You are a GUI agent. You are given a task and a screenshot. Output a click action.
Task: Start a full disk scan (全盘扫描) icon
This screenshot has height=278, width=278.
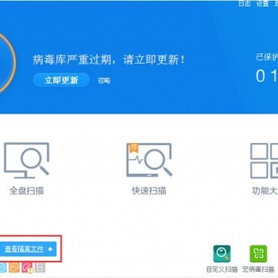26,161
